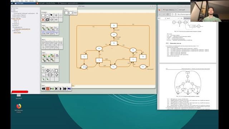The height and width of the screenshot is (129, 229).
Task: Open the File menu of the VM window
Action: coord(12,1)
